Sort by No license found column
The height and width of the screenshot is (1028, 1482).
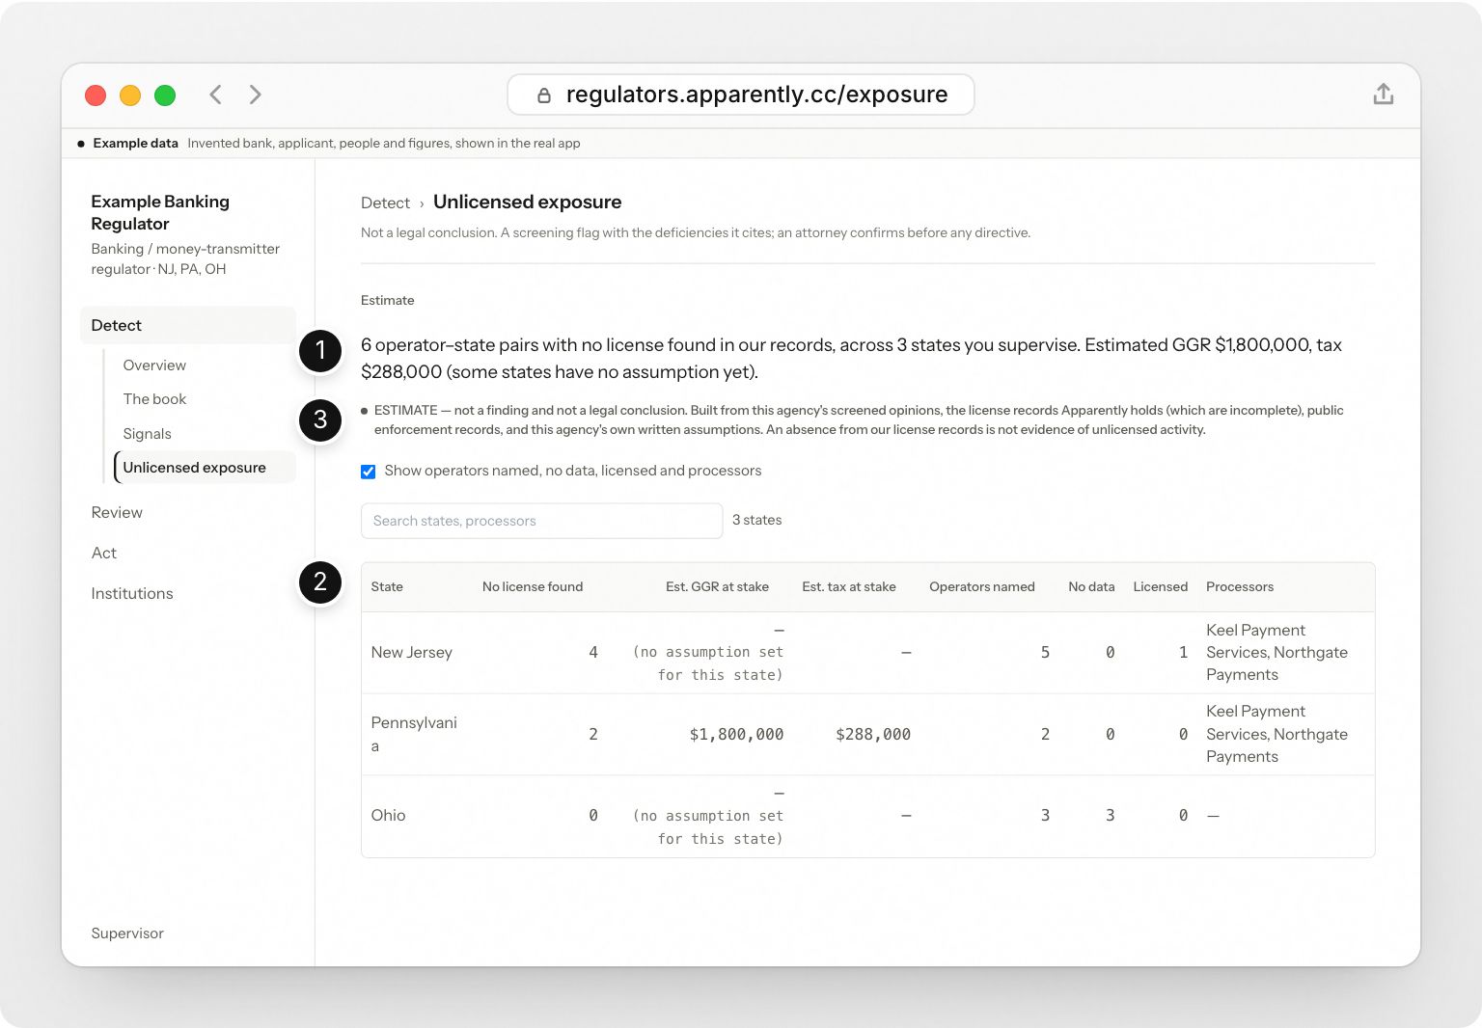point(533,587)
